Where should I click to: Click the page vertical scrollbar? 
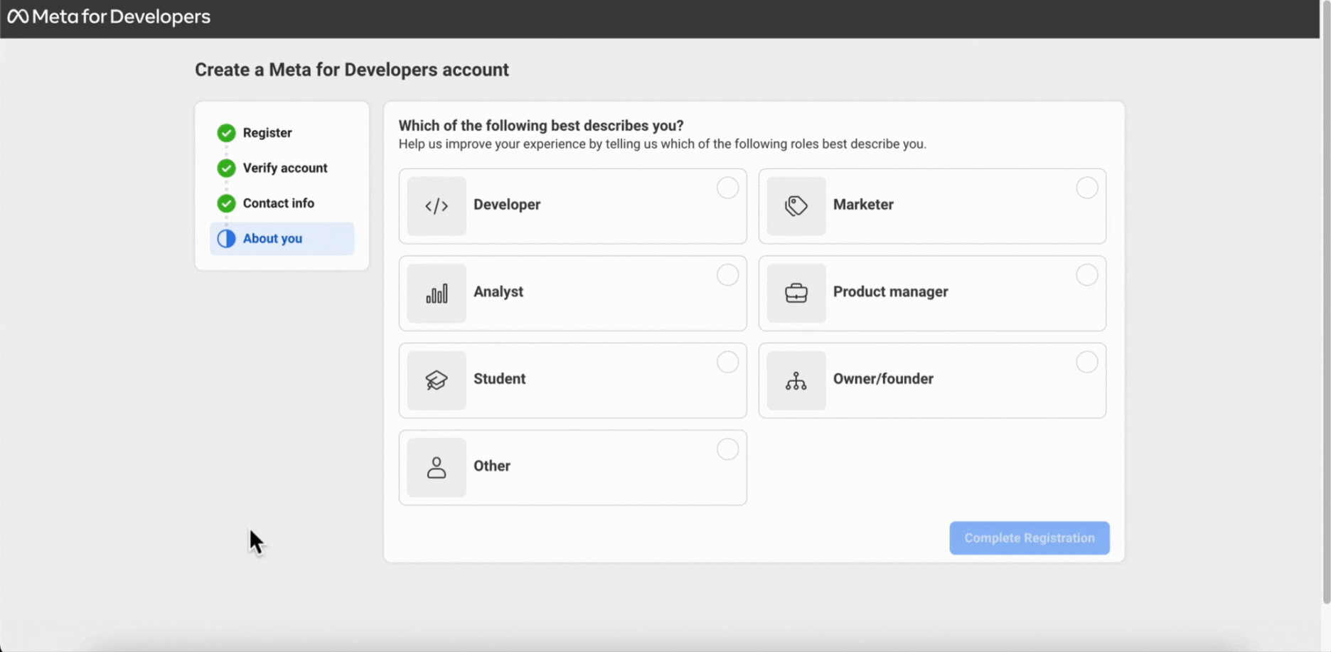pyautogui.click(x=1326, y=302)
